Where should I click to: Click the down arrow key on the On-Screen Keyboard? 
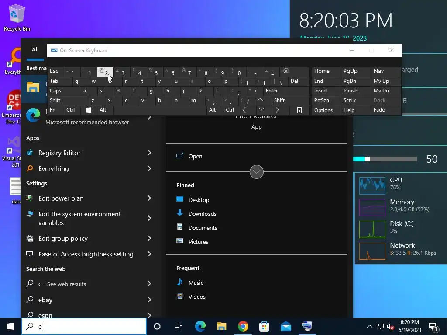coord(261,110)
